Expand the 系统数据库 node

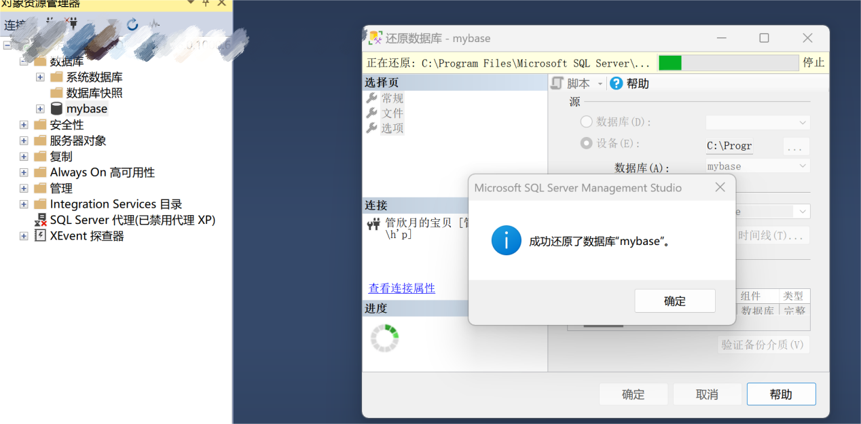point(40,77)
